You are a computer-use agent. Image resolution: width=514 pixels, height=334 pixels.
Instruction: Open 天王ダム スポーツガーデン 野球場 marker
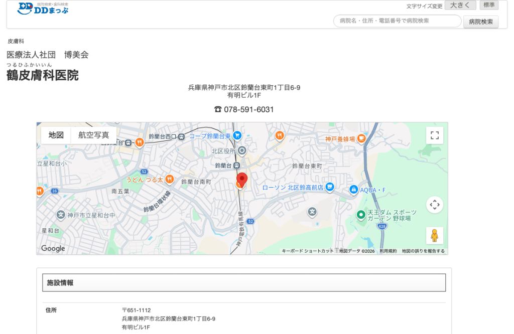coord(361,215)
